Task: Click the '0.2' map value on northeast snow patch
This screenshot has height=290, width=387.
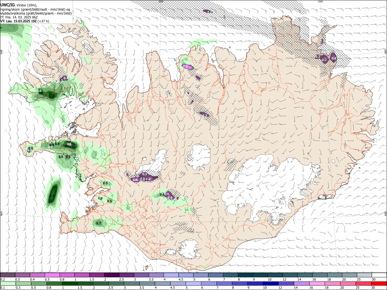Action: coord(318,56)
